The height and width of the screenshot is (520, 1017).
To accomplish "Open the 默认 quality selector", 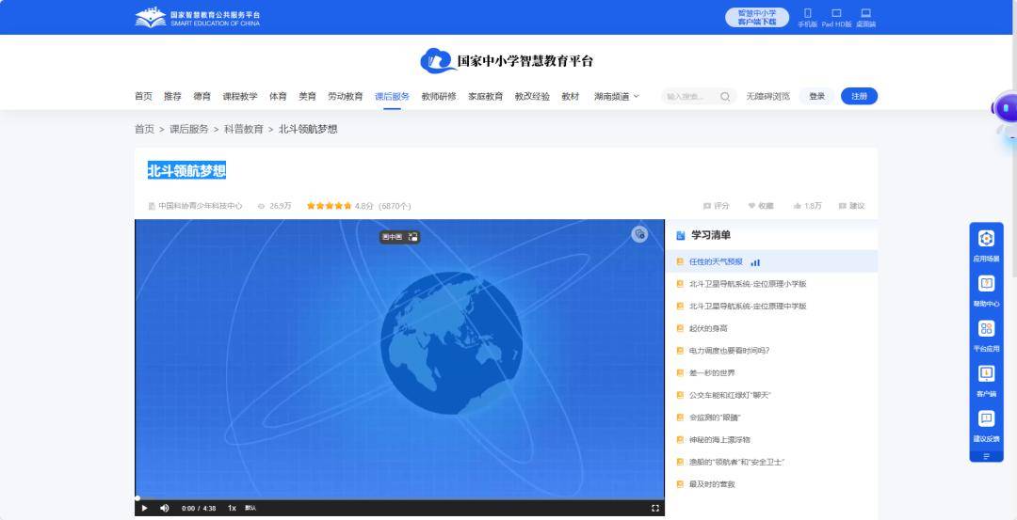I will point(250,509).
